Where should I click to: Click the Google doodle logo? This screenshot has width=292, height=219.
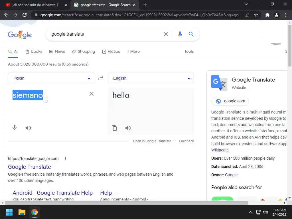pos(20,35)
